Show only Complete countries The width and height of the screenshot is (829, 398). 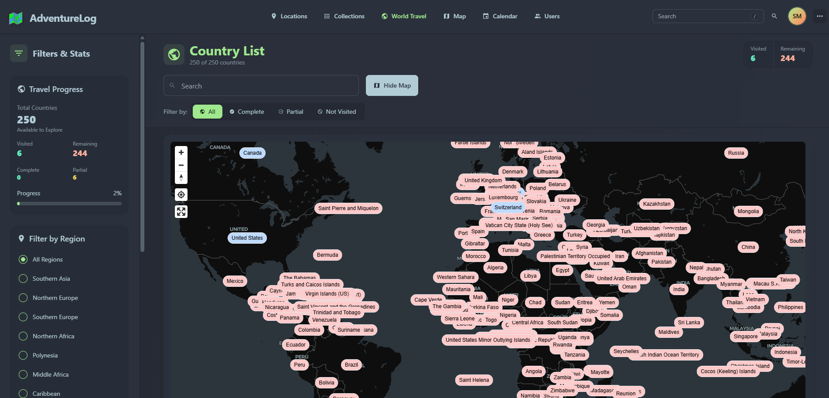click(247, 112)
